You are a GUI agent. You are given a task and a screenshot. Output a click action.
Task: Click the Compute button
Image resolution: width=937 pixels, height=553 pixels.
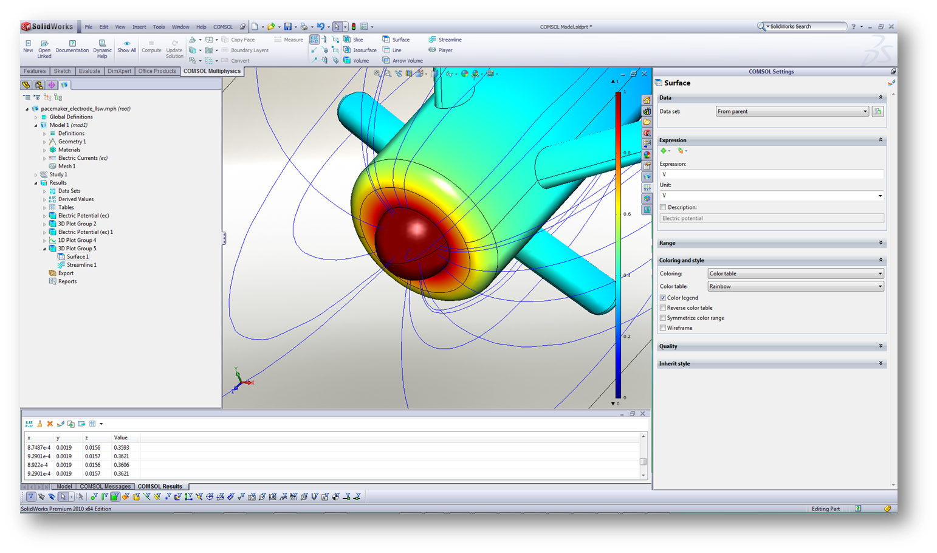click(151, 47)
